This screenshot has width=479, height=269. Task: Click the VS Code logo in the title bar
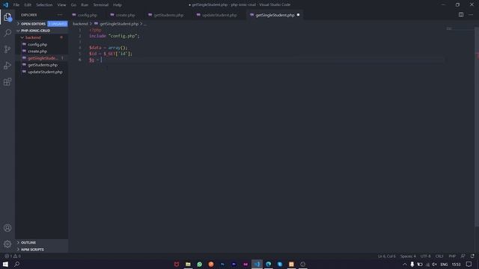pos(5,4)
